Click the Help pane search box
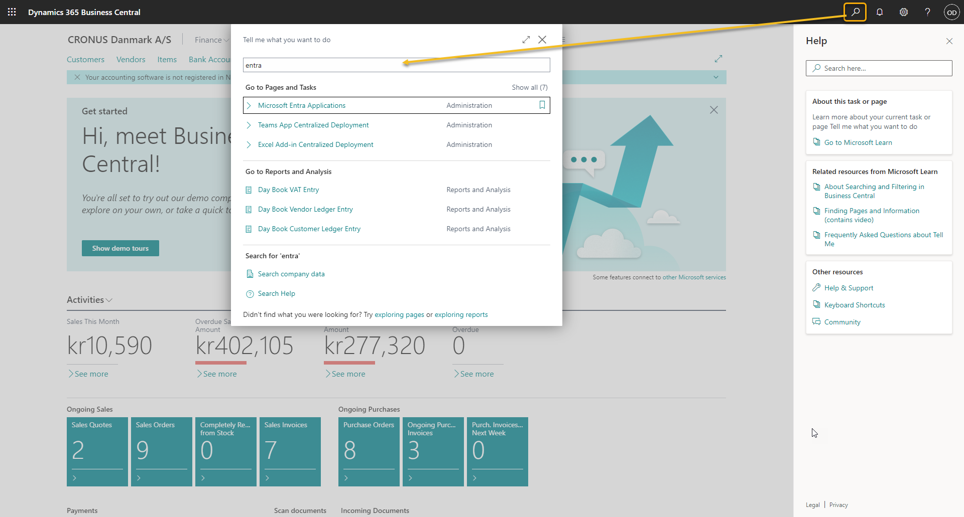964x517 pixels. [879, 68]
